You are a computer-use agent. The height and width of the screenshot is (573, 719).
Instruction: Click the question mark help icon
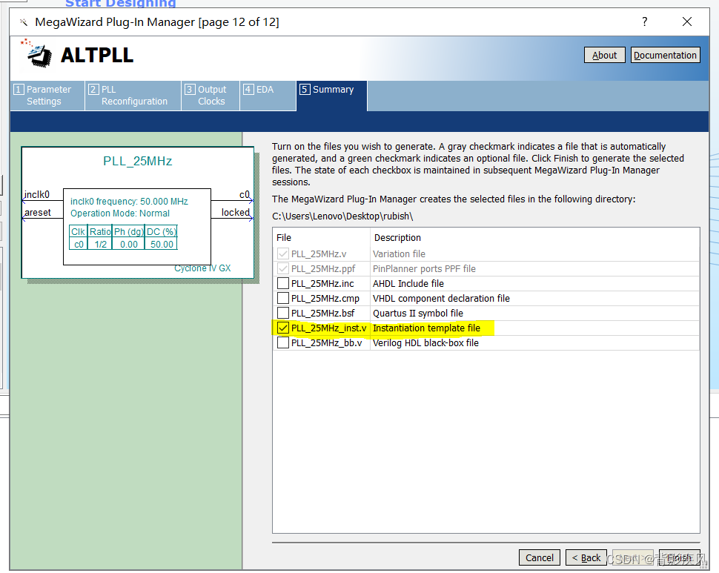point(645,21)
